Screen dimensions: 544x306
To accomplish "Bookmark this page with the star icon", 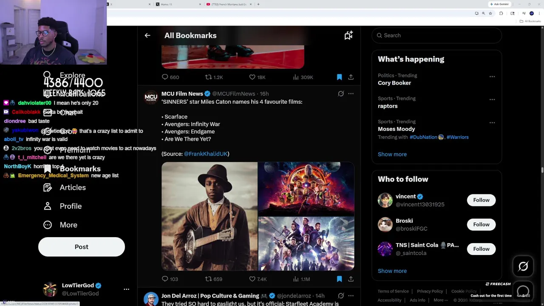I will tap(490, 14).
